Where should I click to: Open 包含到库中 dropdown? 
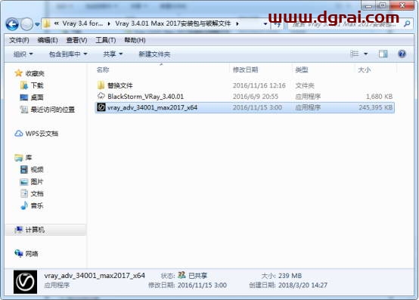click(68, 54)
